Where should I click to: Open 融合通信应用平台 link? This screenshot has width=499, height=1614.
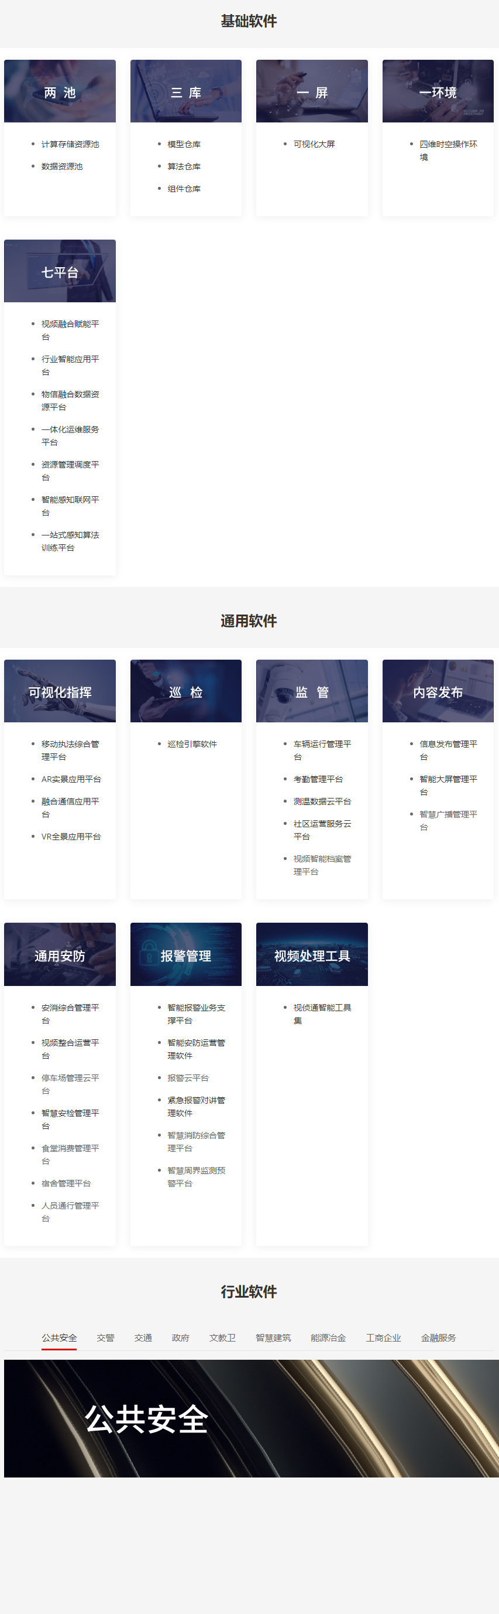coord(70,808)
